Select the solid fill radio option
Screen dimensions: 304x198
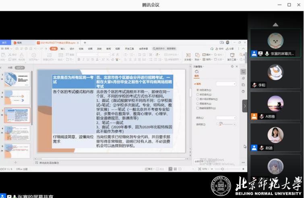coord(197,90)
